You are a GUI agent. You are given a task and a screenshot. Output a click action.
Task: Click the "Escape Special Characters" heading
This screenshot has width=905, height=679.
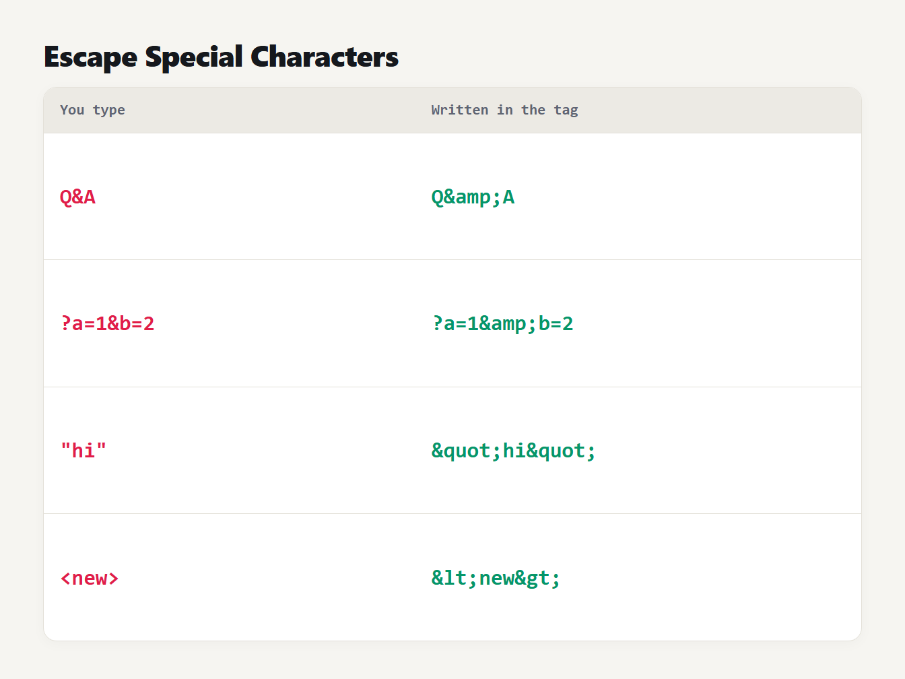coord(221,57)
